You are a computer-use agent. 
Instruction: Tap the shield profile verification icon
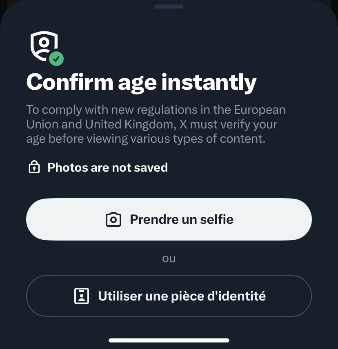pyautogui.click(x=43, y=46)
